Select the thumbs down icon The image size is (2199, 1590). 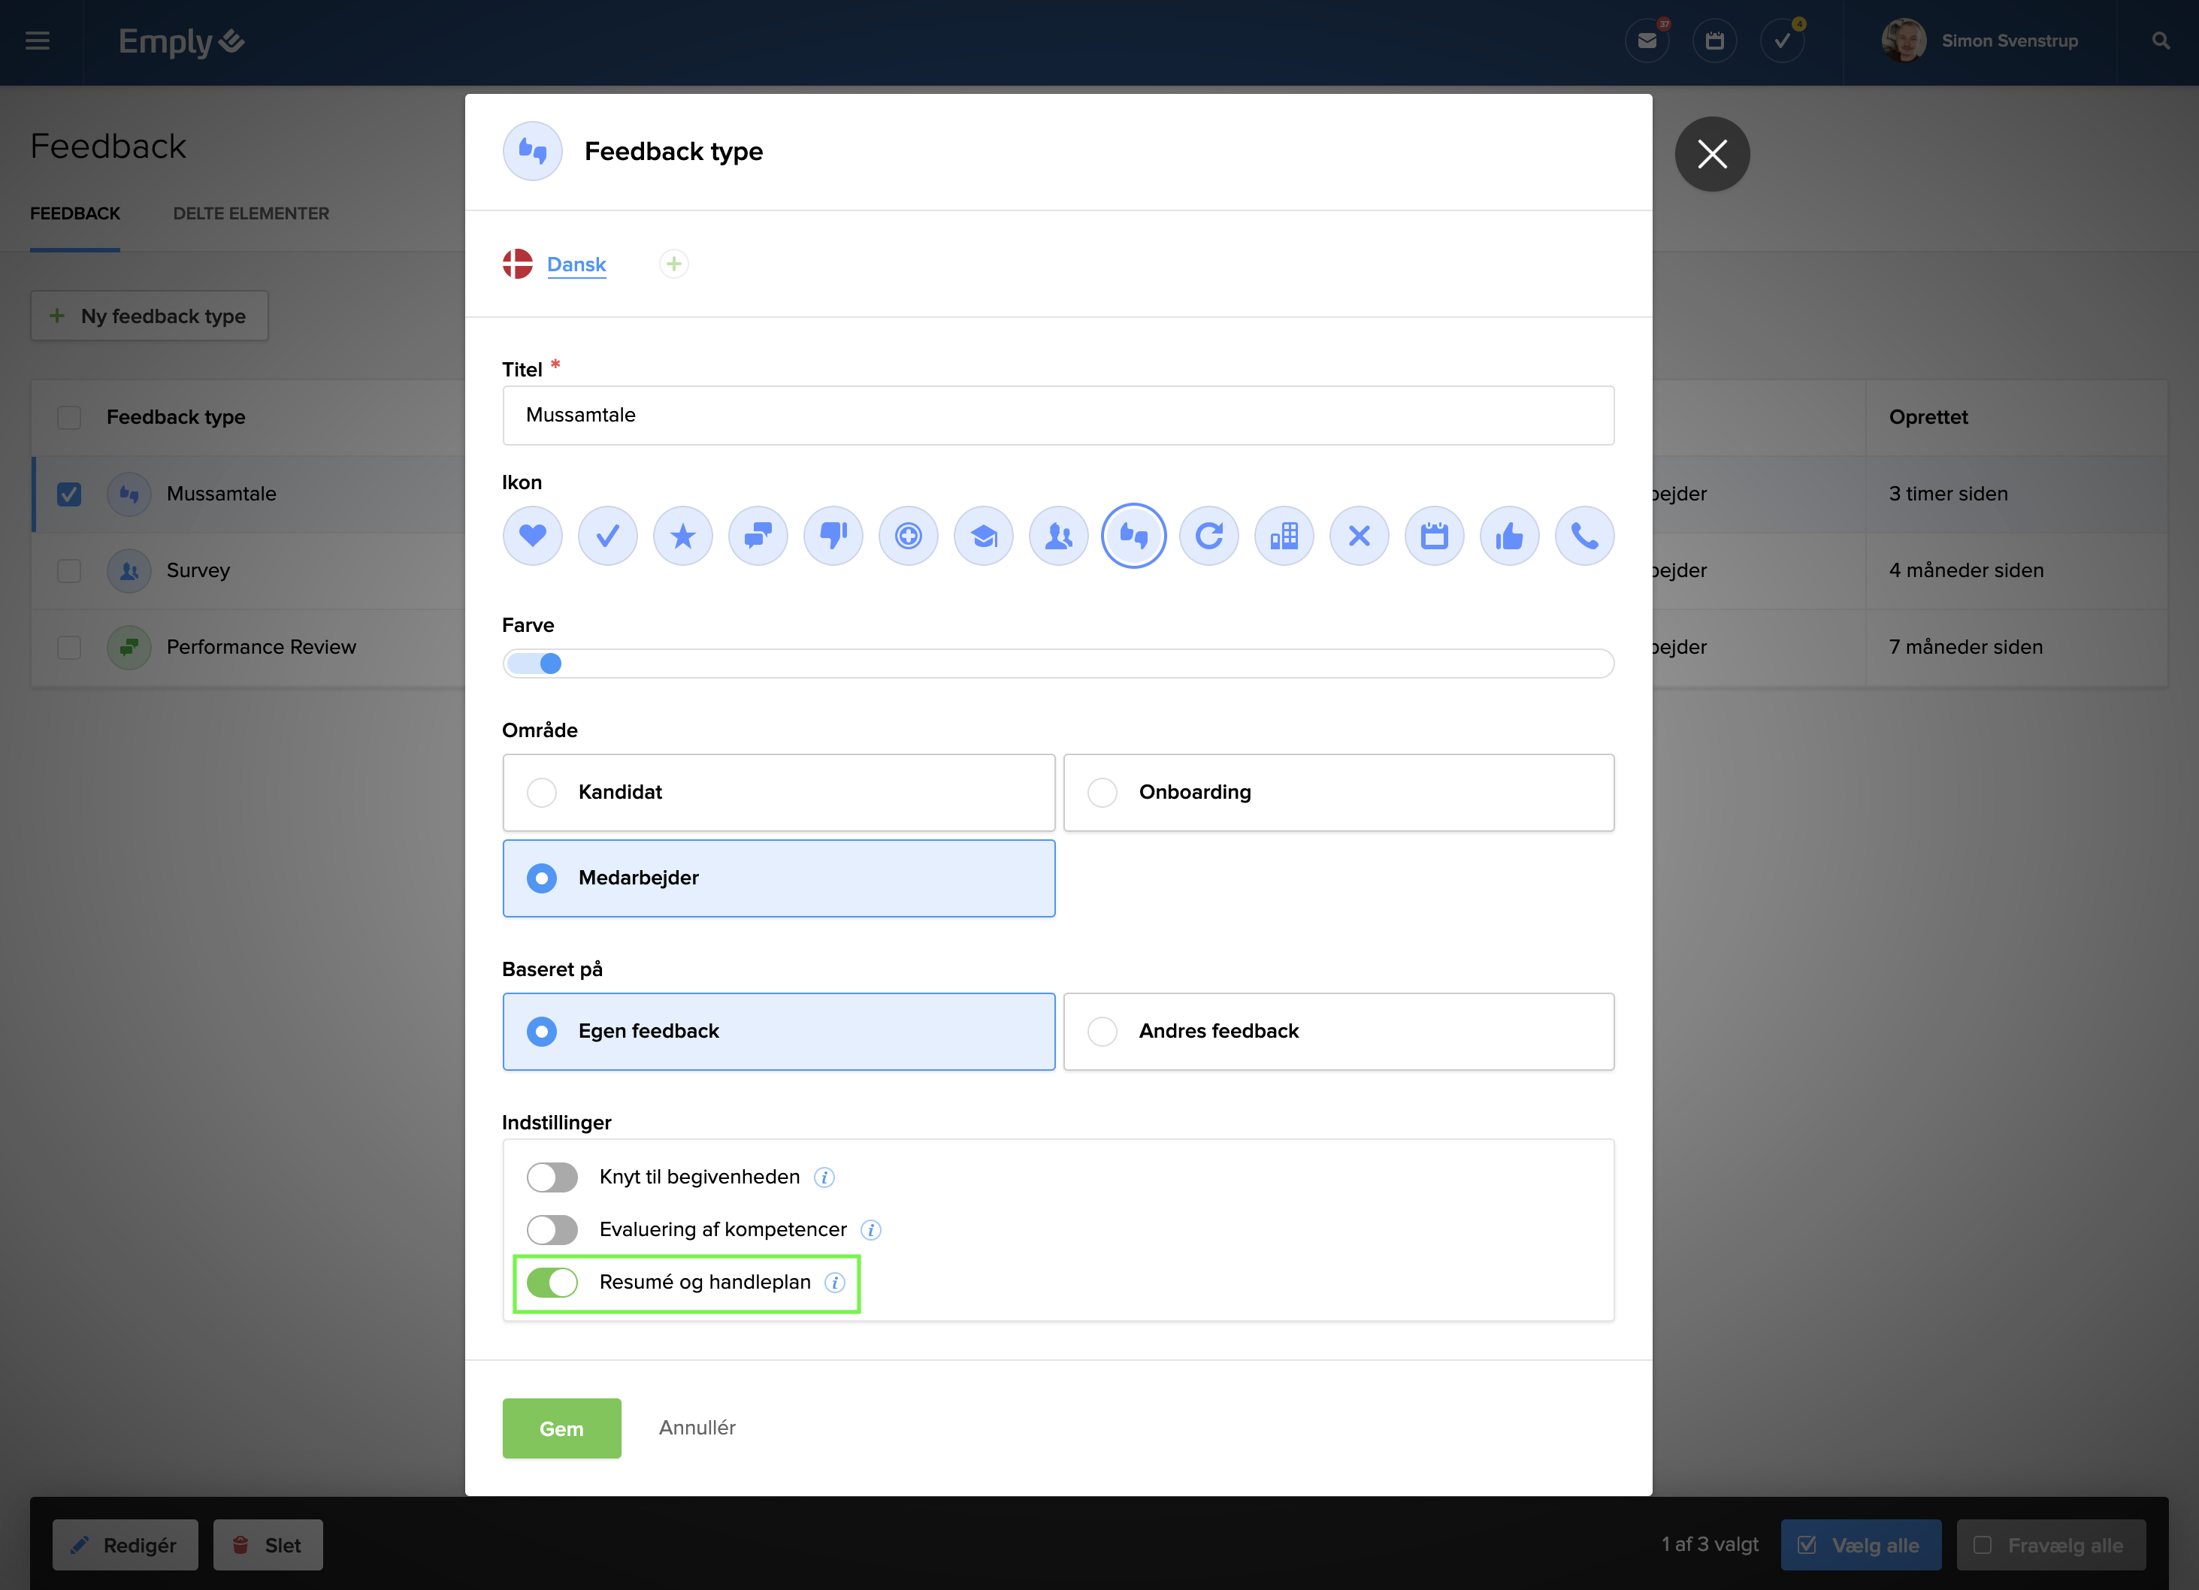point(833,535)
